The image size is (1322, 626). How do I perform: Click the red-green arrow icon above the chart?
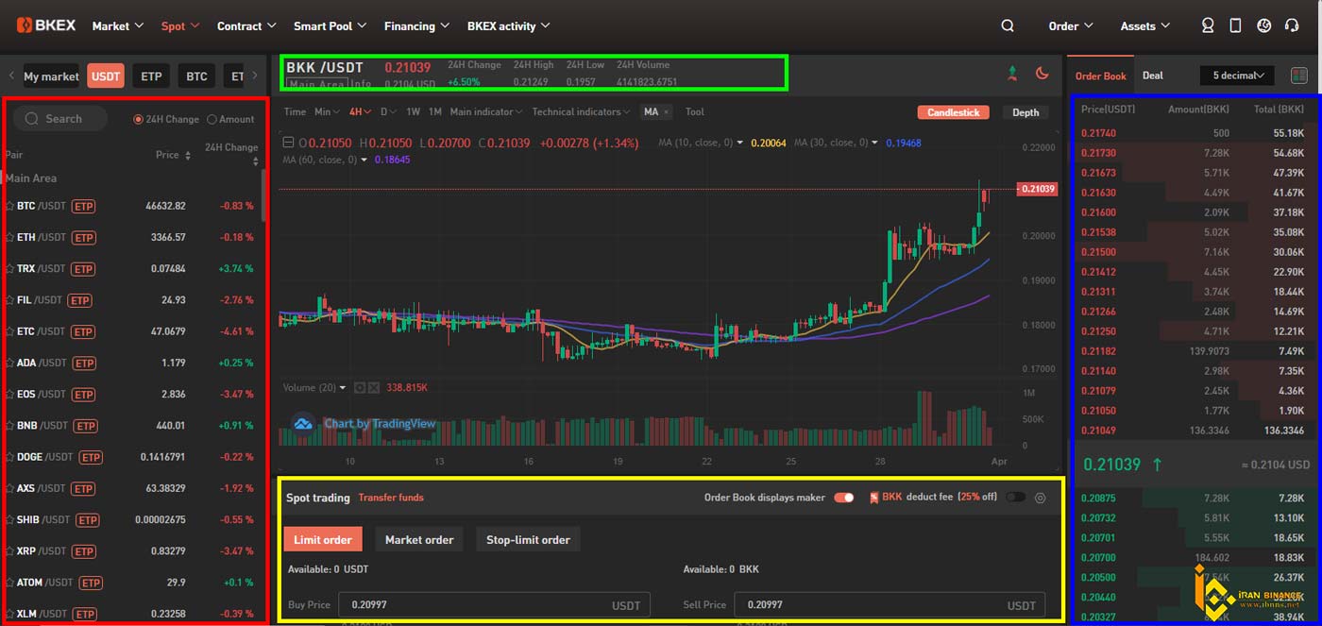point(1013,73)
